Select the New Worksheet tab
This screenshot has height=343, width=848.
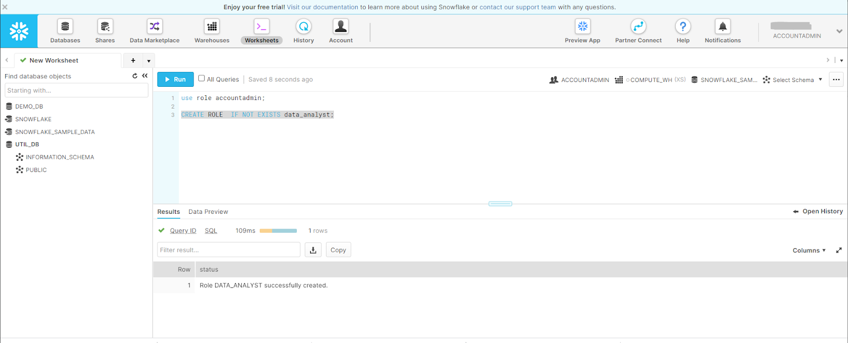(x=54, y=60)
